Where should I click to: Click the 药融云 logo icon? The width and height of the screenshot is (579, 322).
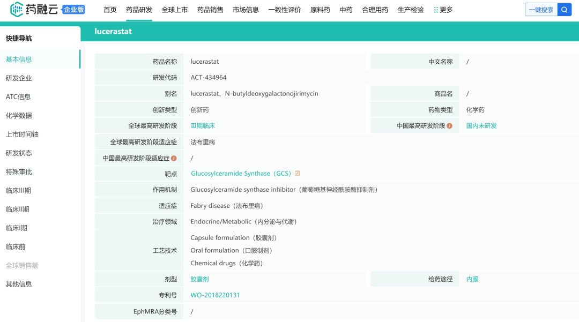click(17, 10)
